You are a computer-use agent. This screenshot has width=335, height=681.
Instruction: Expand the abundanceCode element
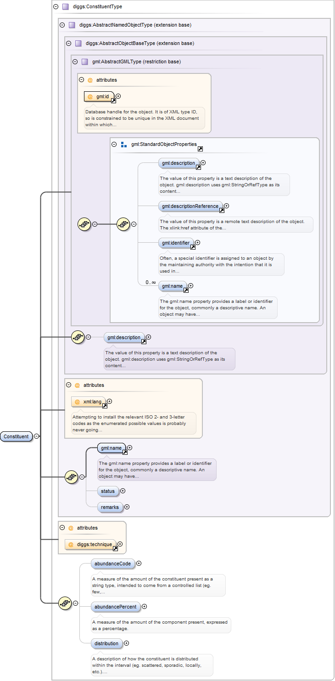coord(139,564)
